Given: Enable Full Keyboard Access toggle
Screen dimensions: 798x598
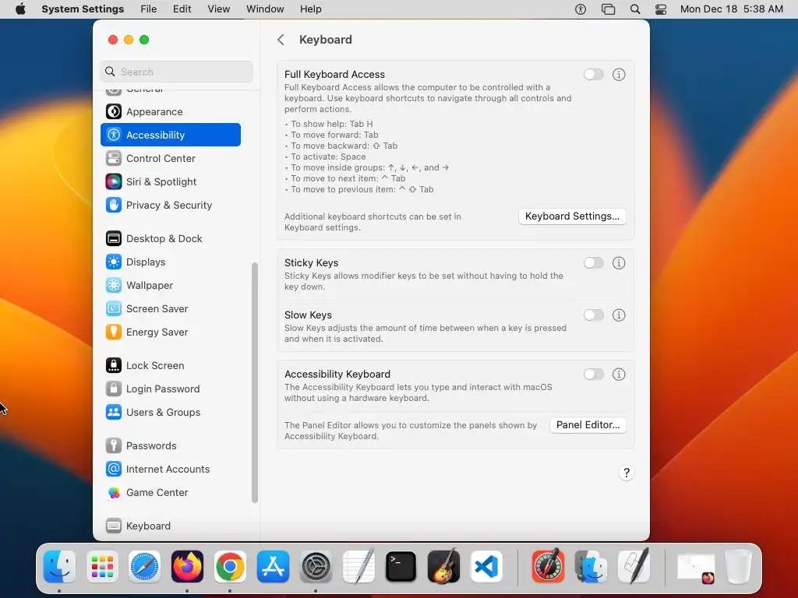Looking at the screenshot, I should [593, 75].
